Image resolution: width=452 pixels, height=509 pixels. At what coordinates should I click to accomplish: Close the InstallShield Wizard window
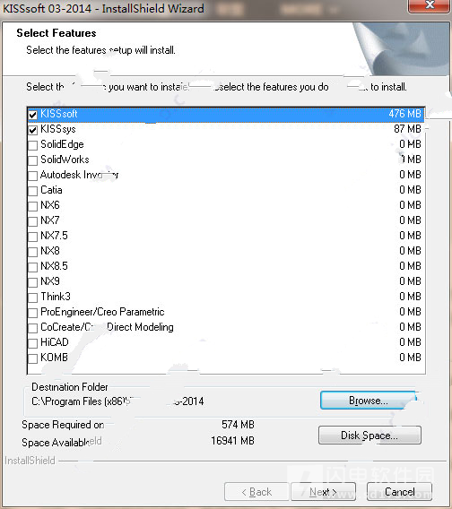click(x=430, y=5)
